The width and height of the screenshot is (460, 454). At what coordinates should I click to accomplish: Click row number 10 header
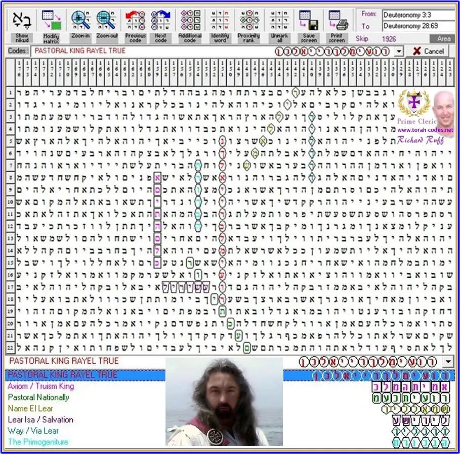pos(10,203)
